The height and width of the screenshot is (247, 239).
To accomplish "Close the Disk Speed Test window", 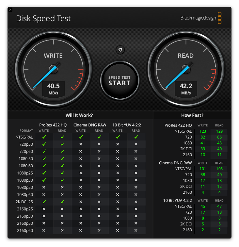I will (x=10, y=9).
